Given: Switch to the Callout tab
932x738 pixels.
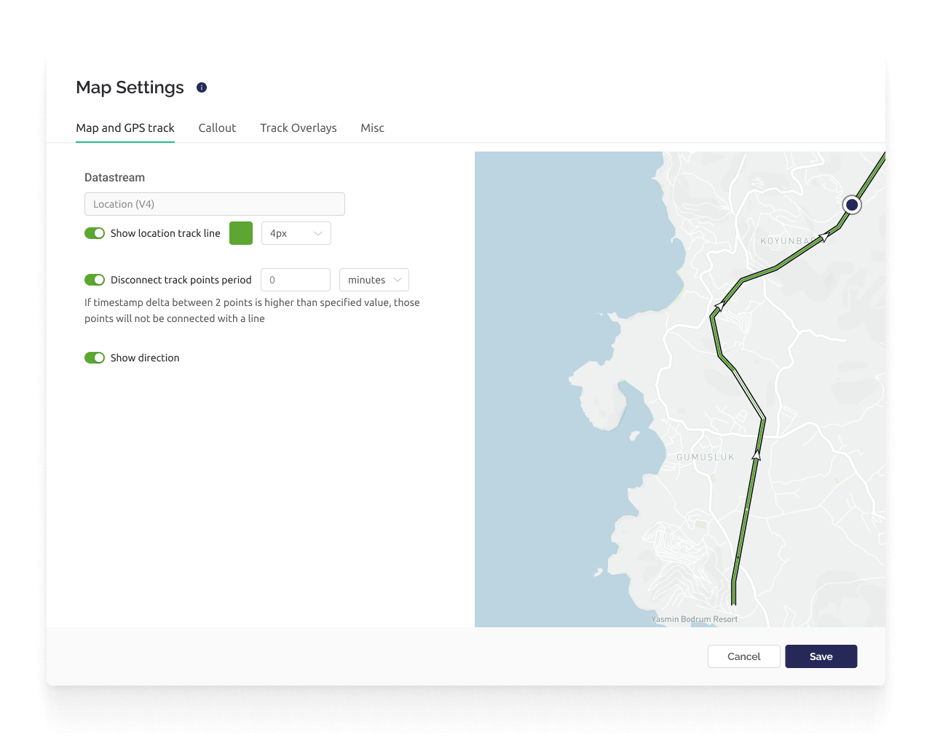Looking at the screenshot, I should 217,127.
